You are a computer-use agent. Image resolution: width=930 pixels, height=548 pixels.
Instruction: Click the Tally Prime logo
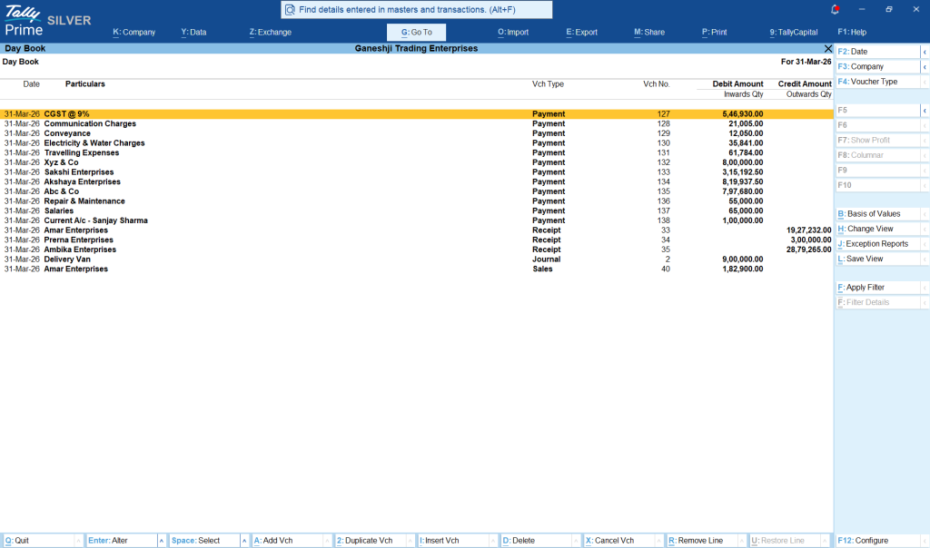point(24,20)
